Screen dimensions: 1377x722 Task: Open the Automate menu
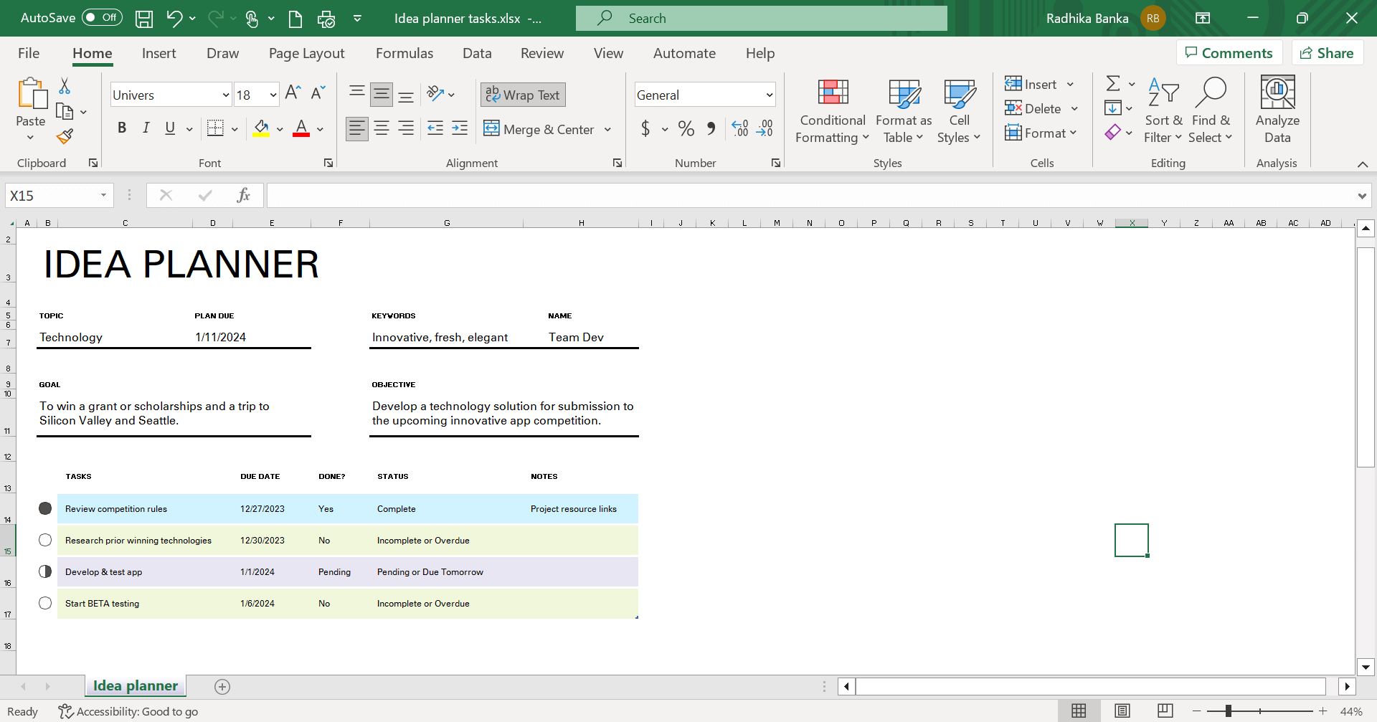click(x=684, y=53)
